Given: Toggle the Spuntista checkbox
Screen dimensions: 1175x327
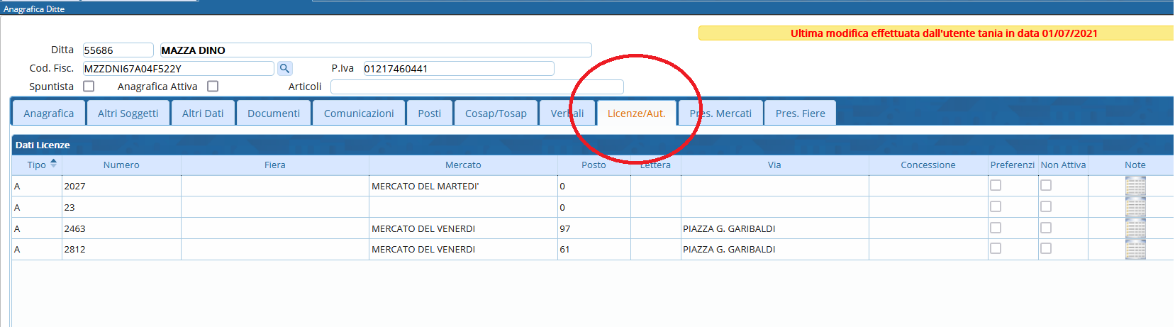Looking at the screenshot, I should tap(89, 87).
